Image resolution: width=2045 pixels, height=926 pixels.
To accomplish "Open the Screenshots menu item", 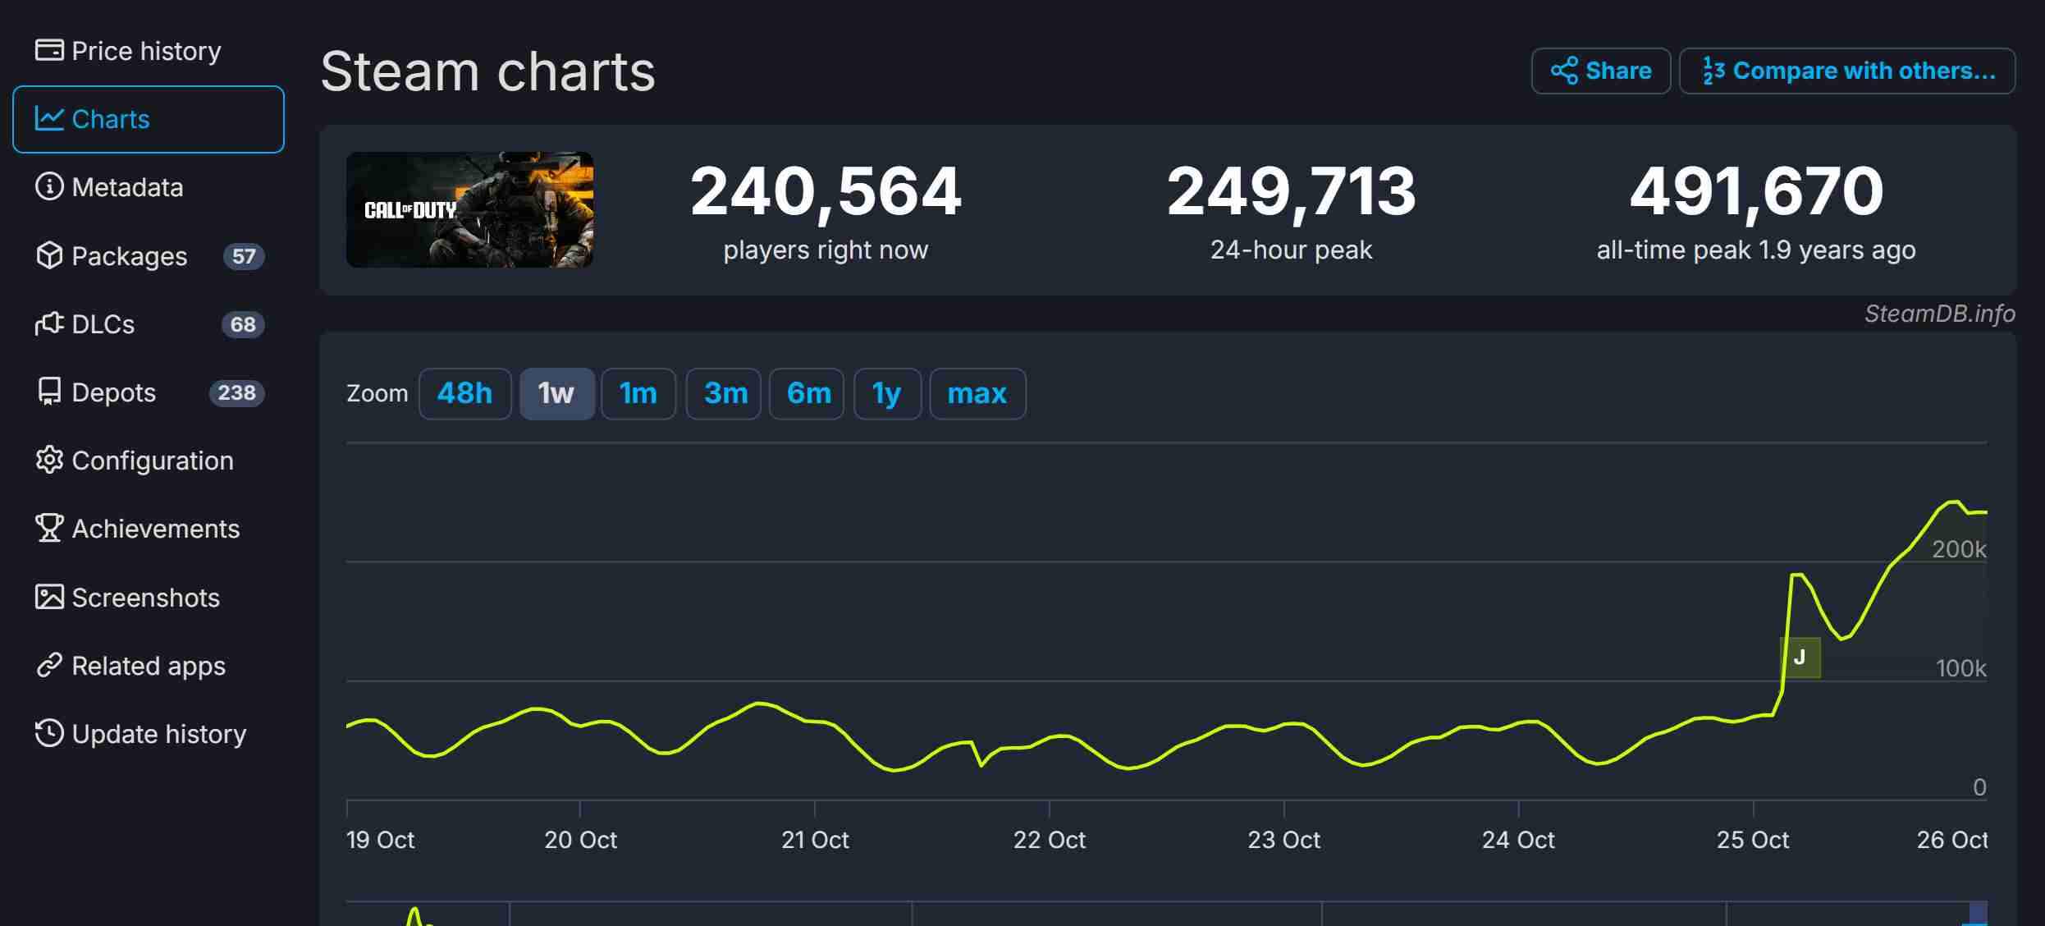I will 144,596.
